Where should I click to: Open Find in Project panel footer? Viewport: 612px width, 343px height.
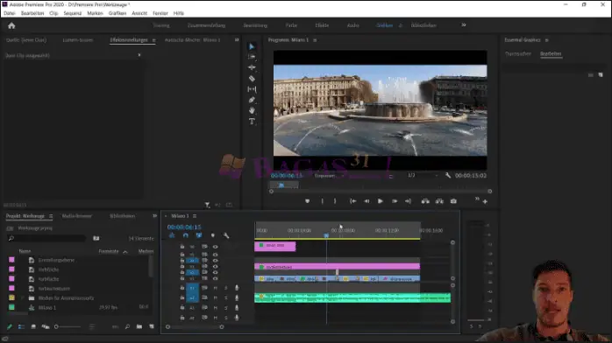tap(127, 326)
